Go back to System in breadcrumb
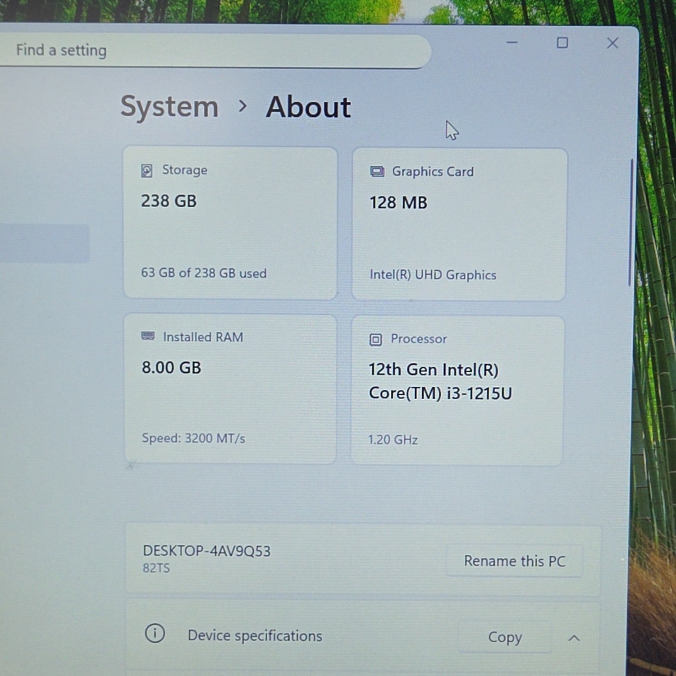This screenshot has width=676, height=676. tap(169, 107)
